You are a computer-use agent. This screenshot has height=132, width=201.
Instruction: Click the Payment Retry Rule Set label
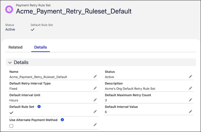(33, 5)
